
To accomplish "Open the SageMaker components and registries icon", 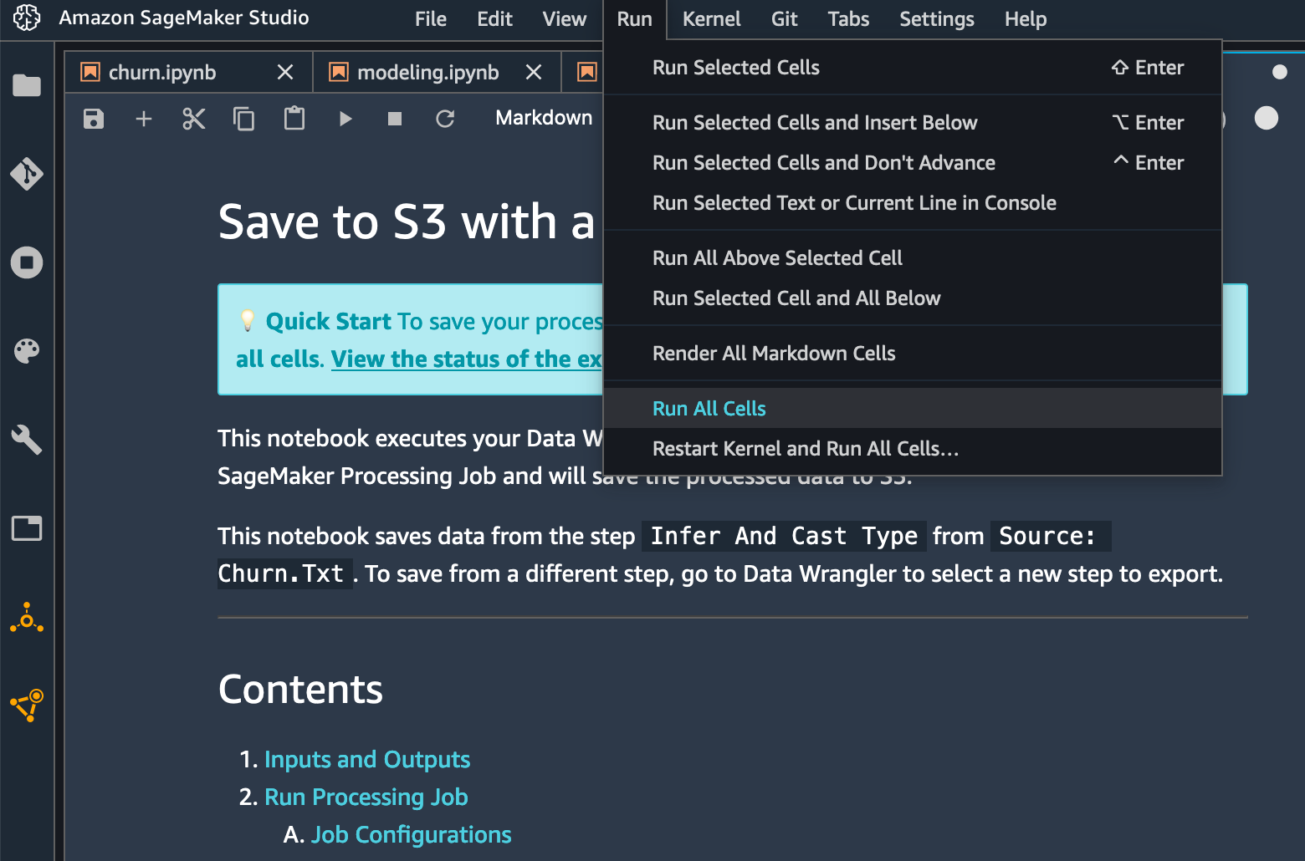I will click(x=27, y=706).
